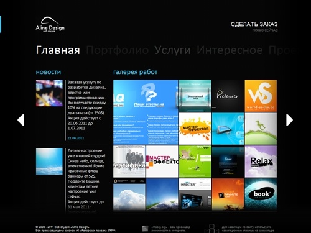Image resolution: width=311 pixels, height=233 pixels.
Task: Click the keyboard navigation keys icon
Action: (x=211, y=229)
